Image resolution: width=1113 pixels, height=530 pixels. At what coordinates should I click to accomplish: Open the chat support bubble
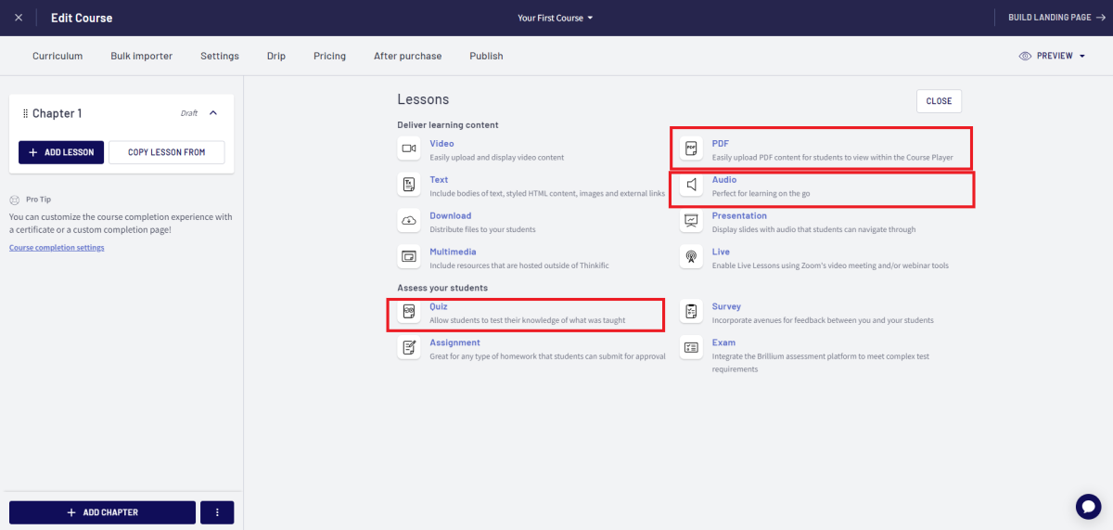(1088, 506)
